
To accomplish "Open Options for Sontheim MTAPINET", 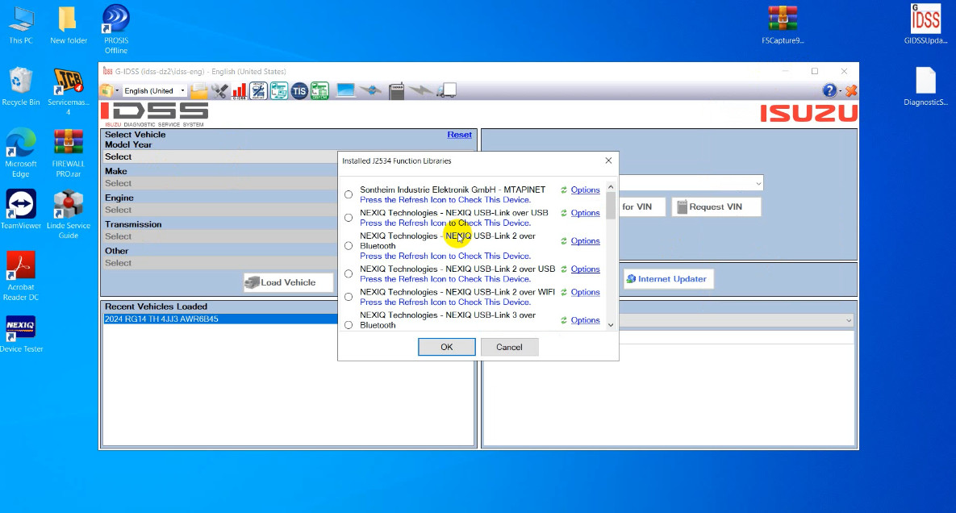I will [586, 190].
